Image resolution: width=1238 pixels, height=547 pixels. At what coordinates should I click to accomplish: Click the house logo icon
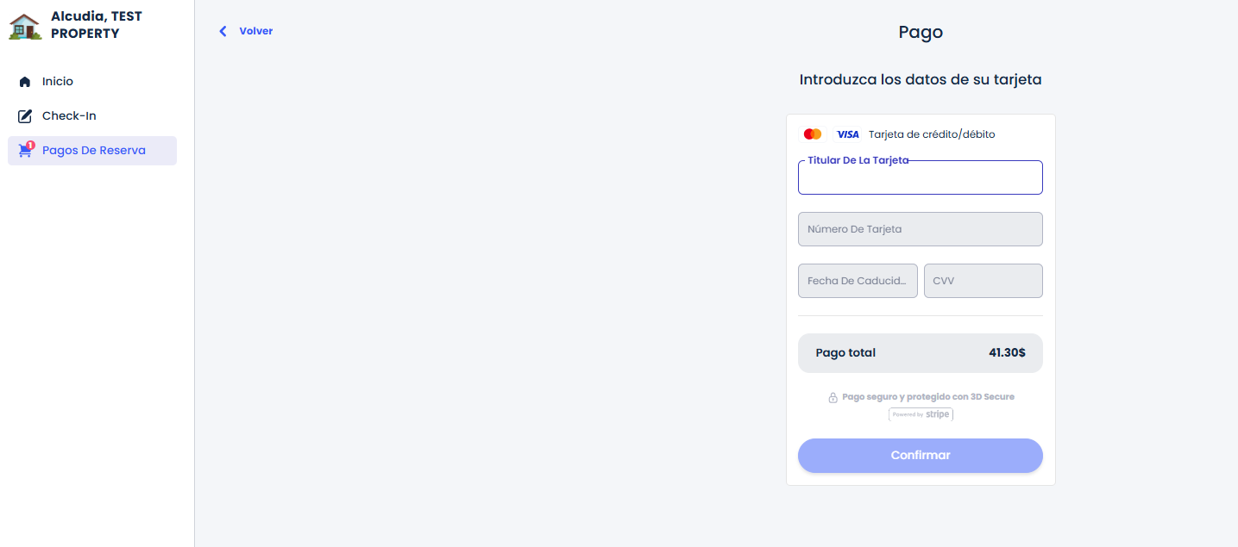pyautogui.click(x=25, y=26)
